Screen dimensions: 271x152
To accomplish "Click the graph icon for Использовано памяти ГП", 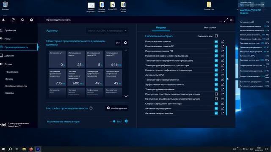I will [222, 51].
